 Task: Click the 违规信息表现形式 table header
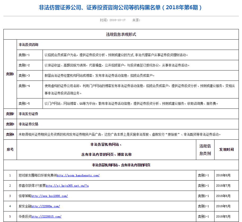pyautogui.click(x=121, y=34)
